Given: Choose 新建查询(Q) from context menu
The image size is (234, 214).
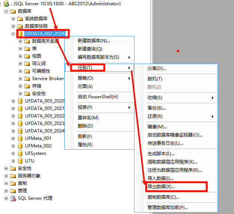Looking at the screenshot, I should pos(99,49).
